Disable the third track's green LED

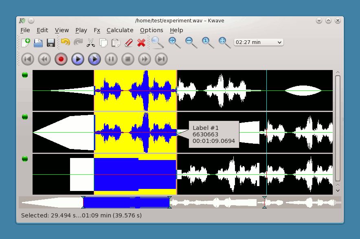25,159
